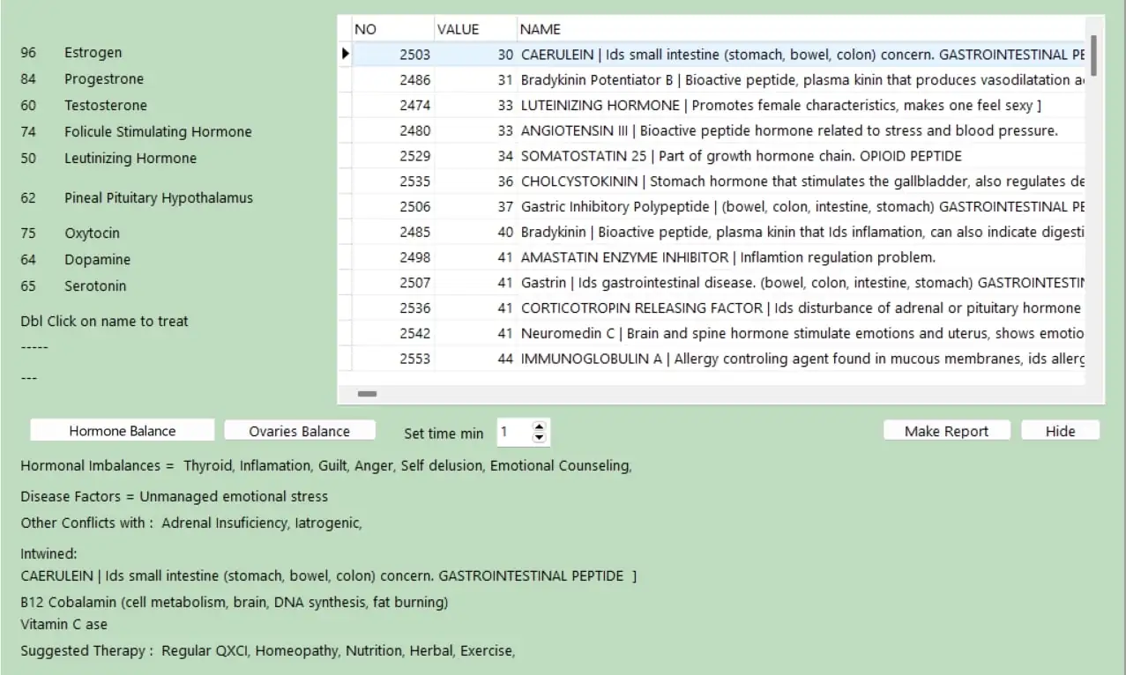The image size is (1126, 675).
Task: Click the horizontal scrollbar thumb under the table
Action: (x=368, y=394)
